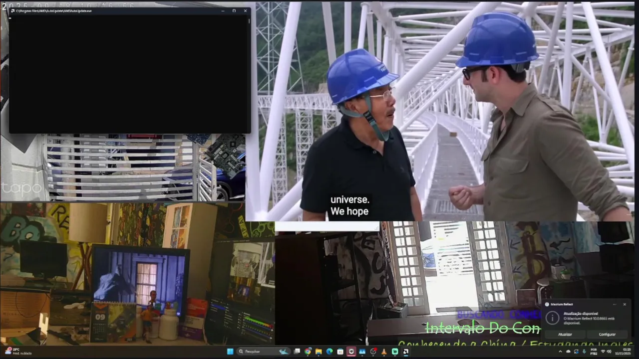Click the "Atualização disponível" notification title

[581, 314]
